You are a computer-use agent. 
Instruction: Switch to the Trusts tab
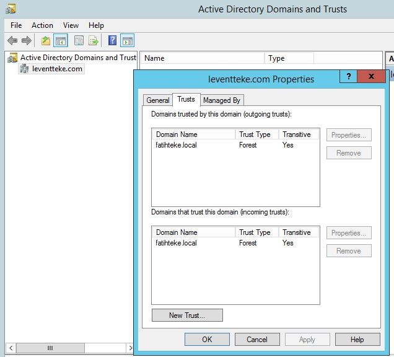(186, 99)
